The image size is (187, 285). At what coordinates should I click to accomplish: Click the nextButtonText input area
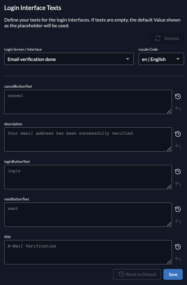point(88,214)
